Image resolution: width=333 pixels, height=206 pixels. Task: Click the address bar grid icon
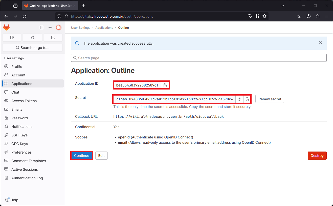(x=257, y=16)
